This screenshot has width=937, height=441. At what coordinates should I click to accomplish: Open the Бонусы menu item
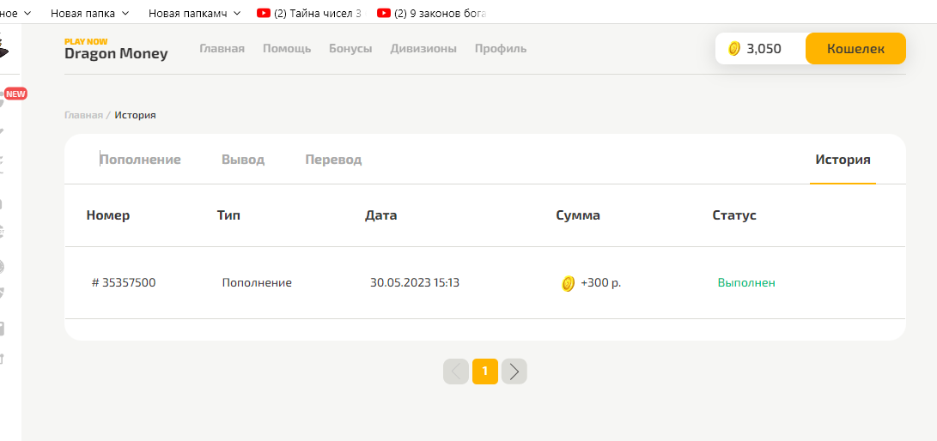pyautogui.click(x=350, y=49)
